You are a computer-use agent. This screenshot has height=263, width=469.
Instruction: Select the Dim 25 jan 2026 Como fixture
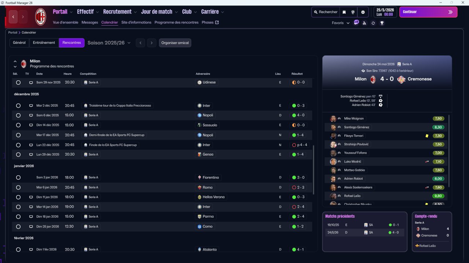tap(18, 226)
